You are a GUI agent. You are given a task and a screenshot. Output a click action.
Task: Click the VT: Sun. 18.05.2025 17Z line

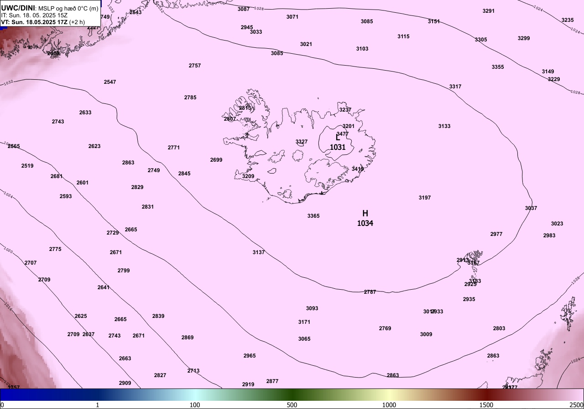43,22
